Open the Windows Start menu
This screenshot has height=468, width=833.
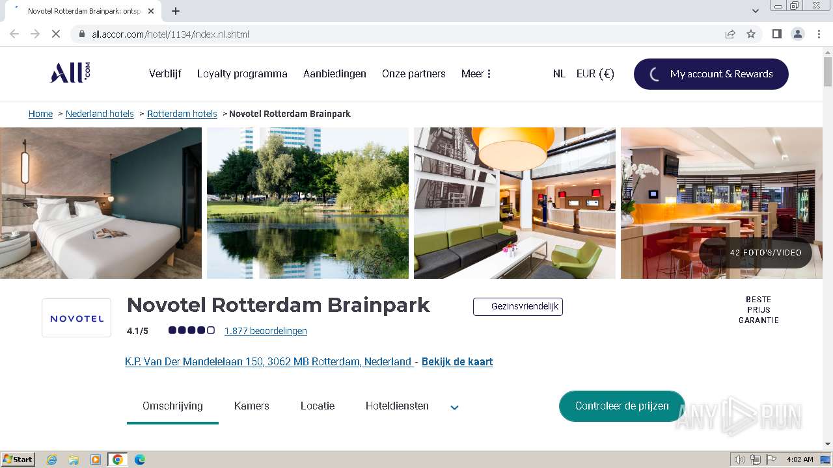pos(18,460)
